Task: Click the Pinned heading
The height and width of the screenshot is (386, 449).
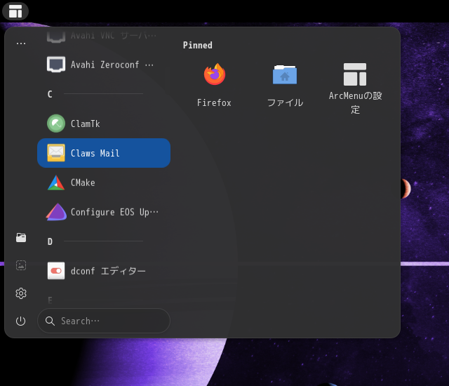Action: (198, 45)
